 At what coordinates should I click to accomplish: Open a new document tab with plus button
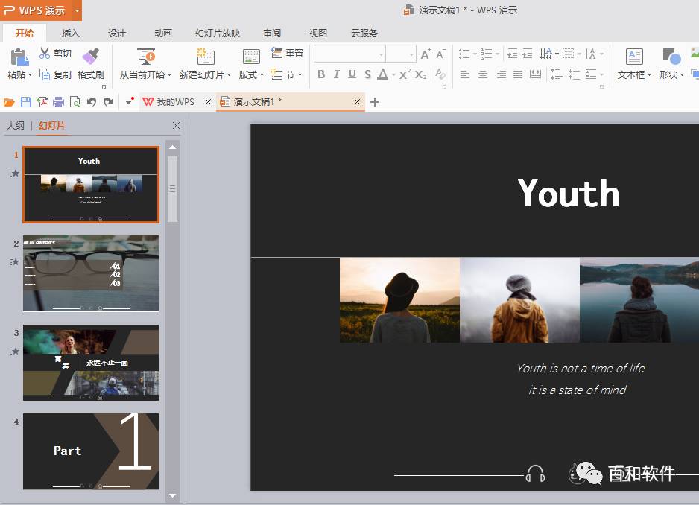(x=375, y=102)
